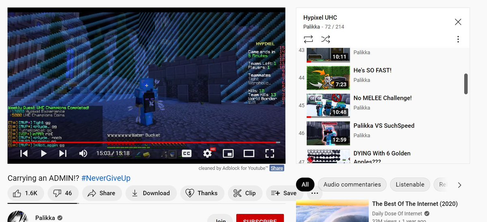Enter full screen mode
The height and width of the screenshot is (222, 487).
270,153
